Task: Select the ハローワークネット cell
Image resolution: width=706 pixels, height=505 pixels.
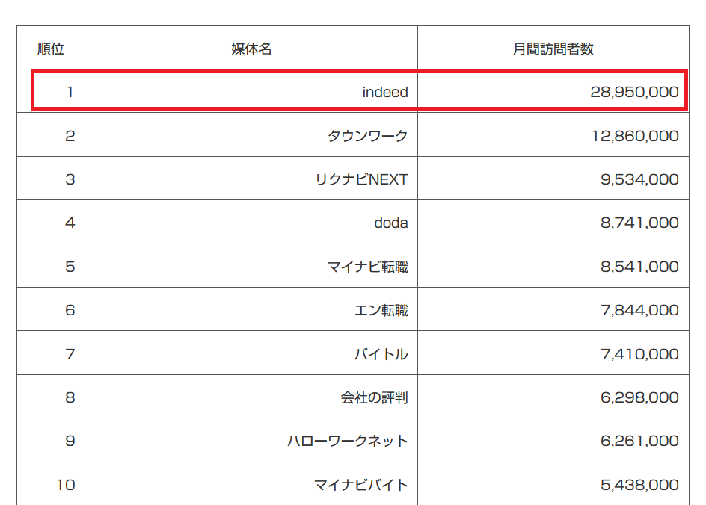Action: pyautogui.click(x=251, y=440)
